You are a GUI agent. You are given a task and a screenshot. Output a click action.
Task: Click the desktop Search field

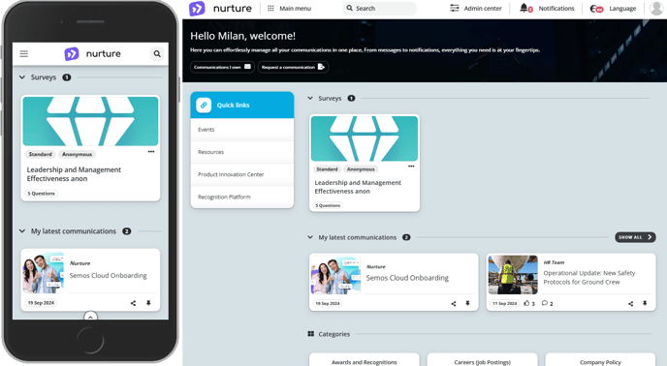click(379, 8)
